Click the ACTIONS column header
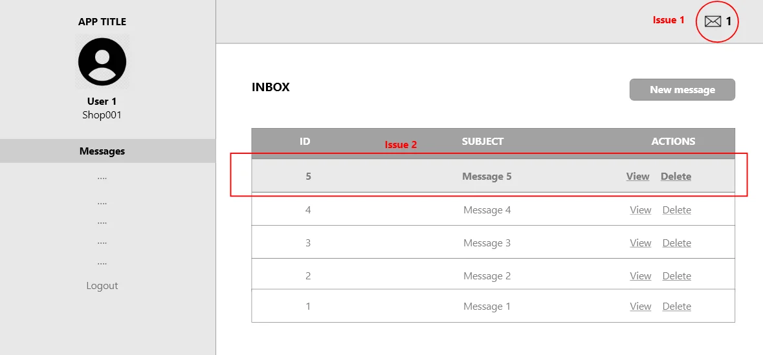 [674, 142]
